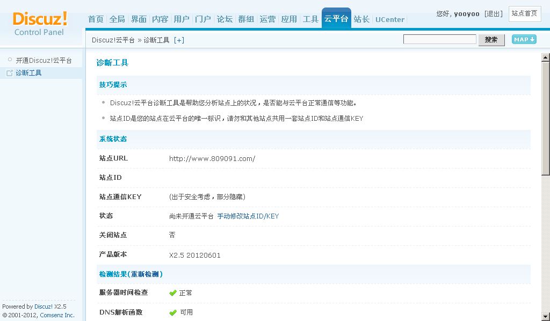Click the username yooyoo
Screen dimensions: 550x321
coord(467,13)
